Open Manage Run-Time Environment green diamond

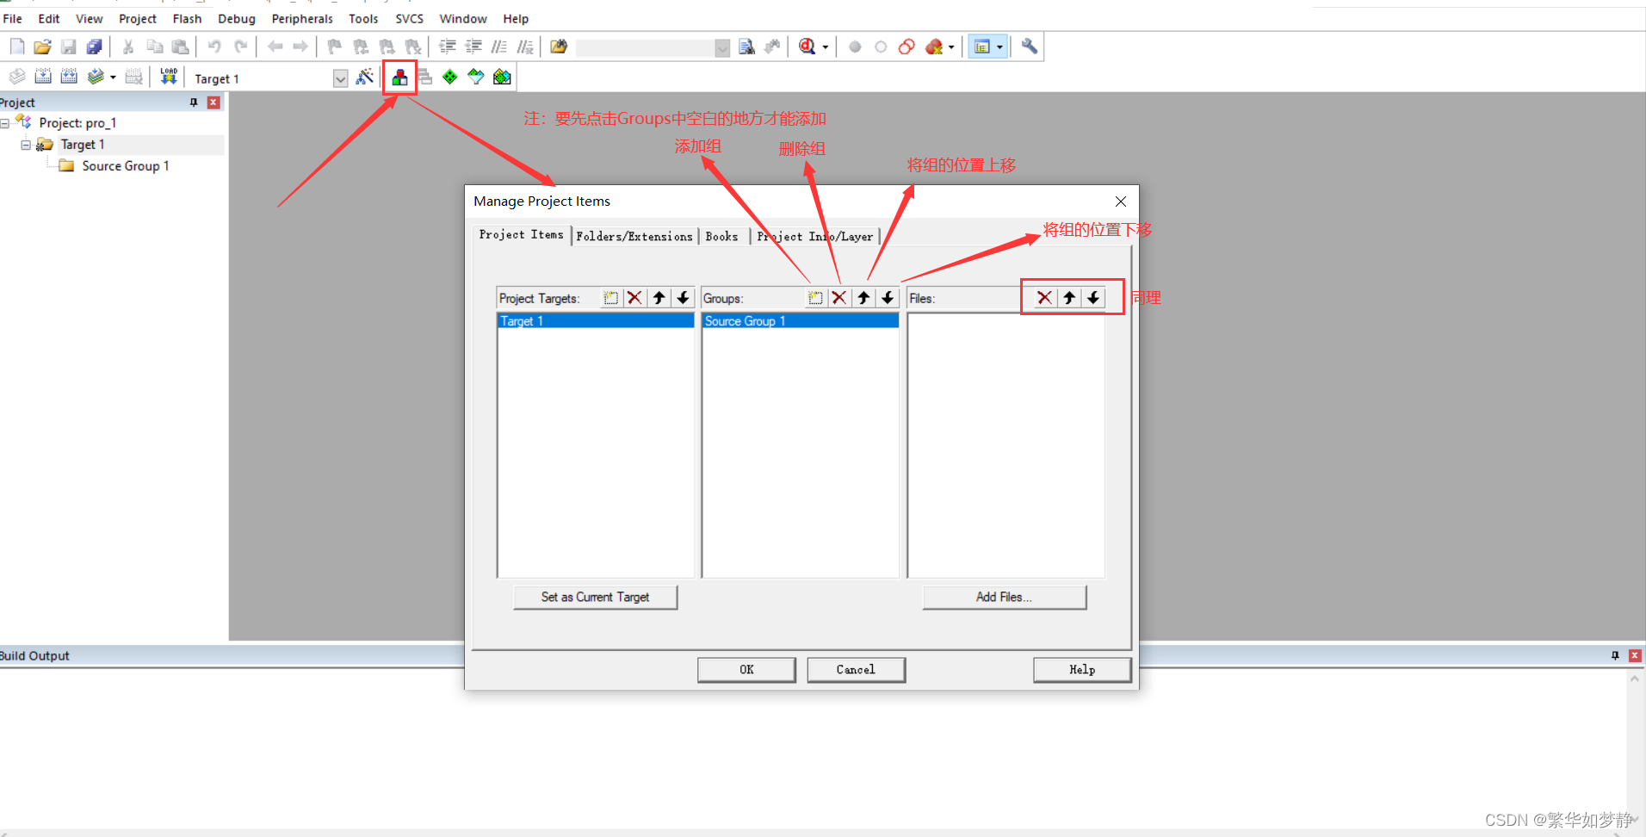coord(450,77)
